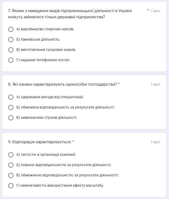169x199 pixels.
Task: Click the 1 балл label for question 8
Action: click(x=155, y=85)
